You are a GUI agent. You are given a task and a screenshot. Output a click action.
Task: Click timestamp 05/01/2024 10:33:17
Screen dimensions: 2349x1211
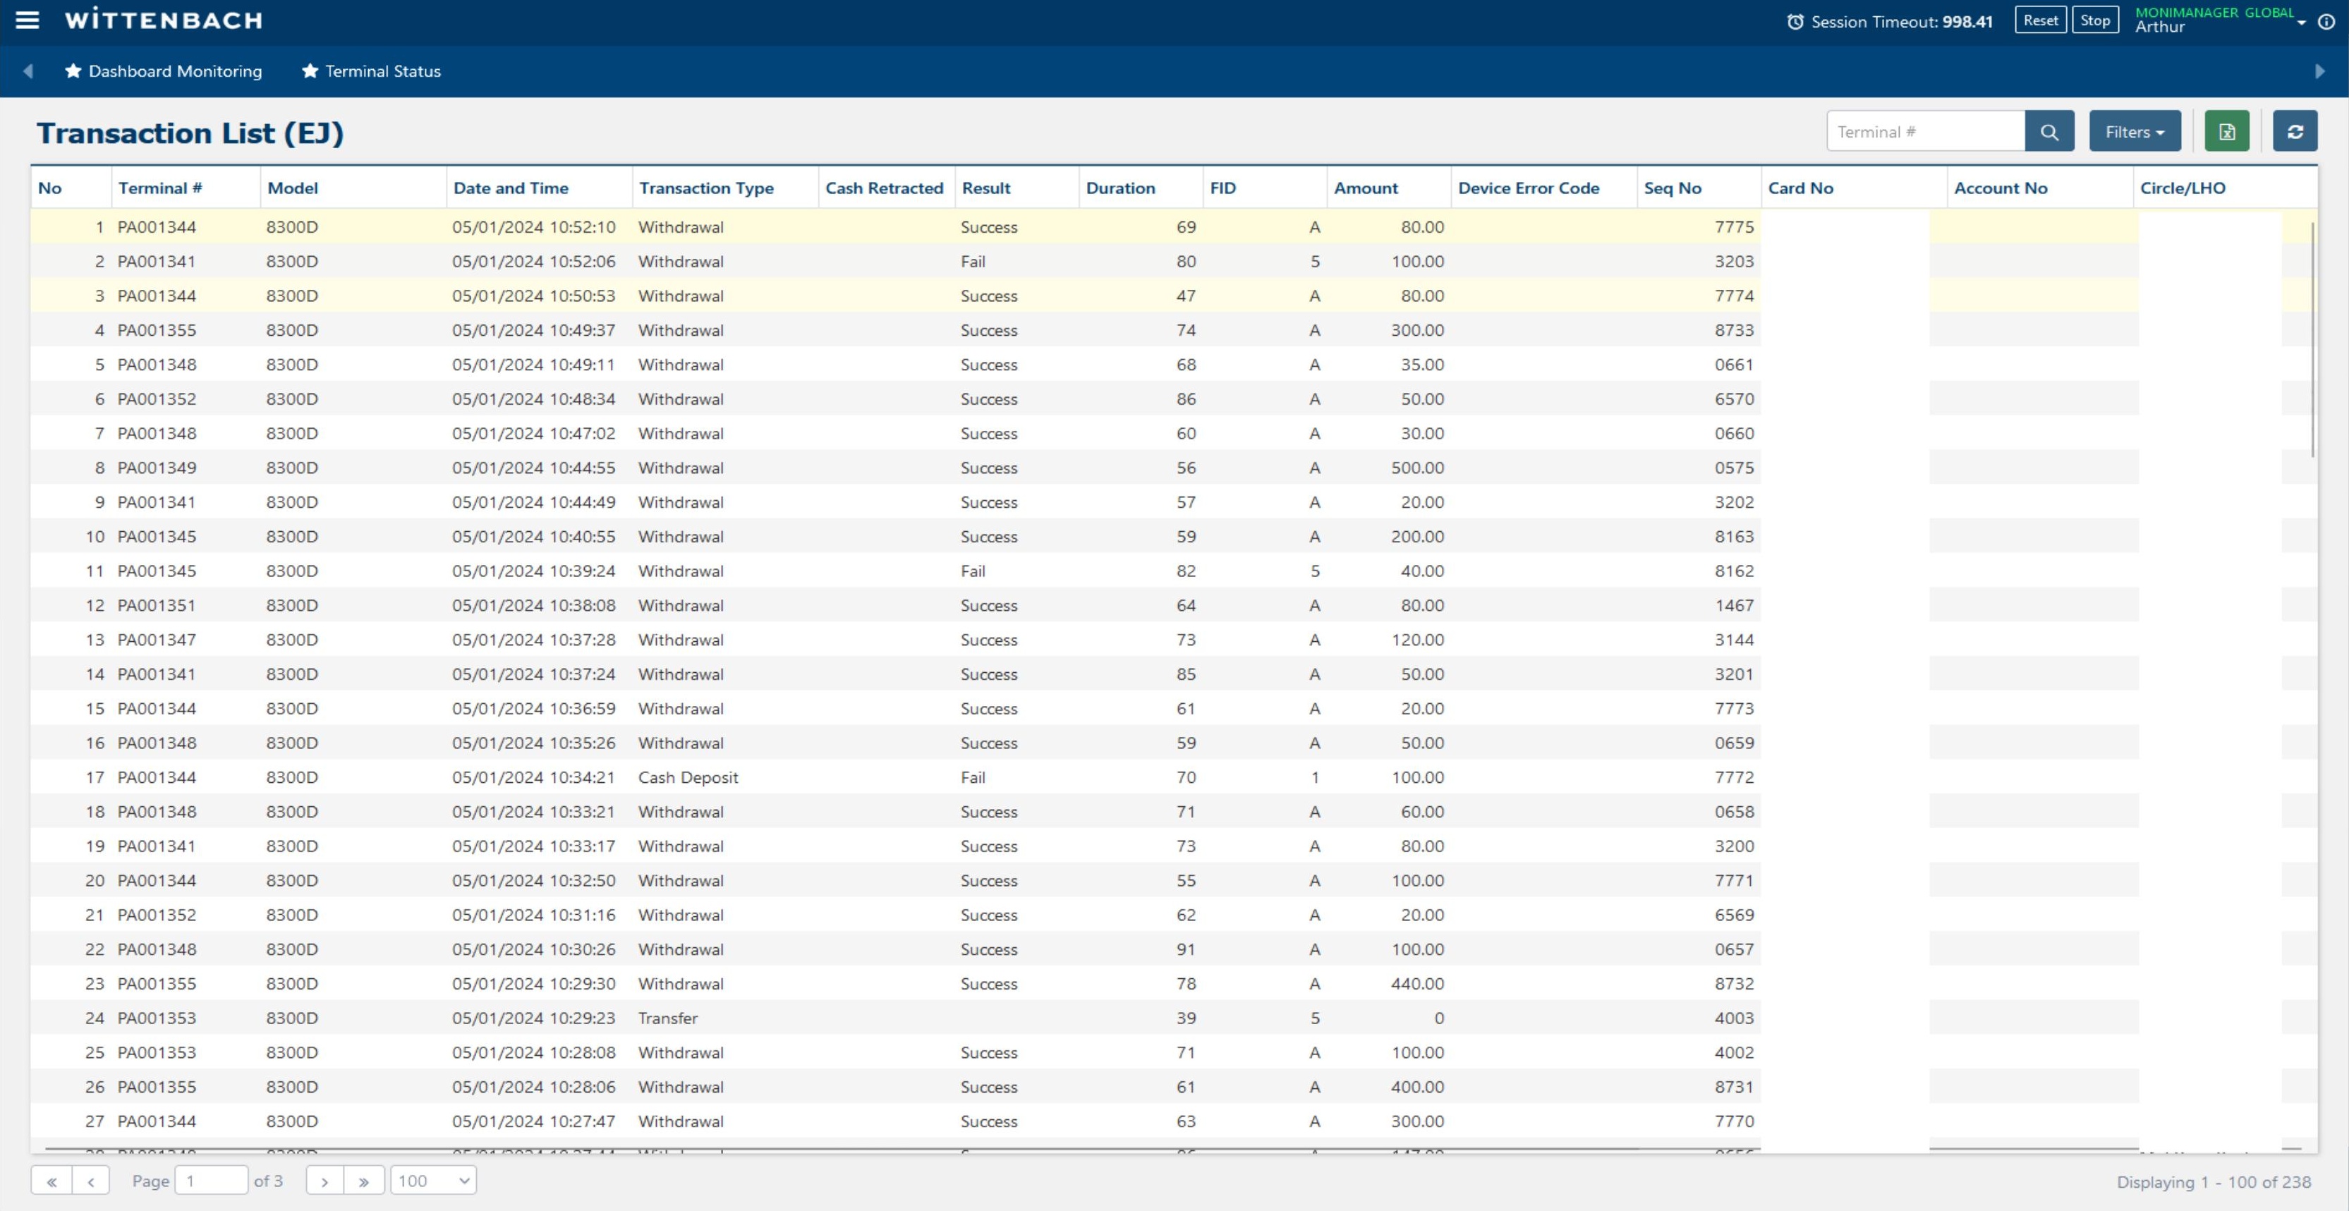tap(533, 846)
